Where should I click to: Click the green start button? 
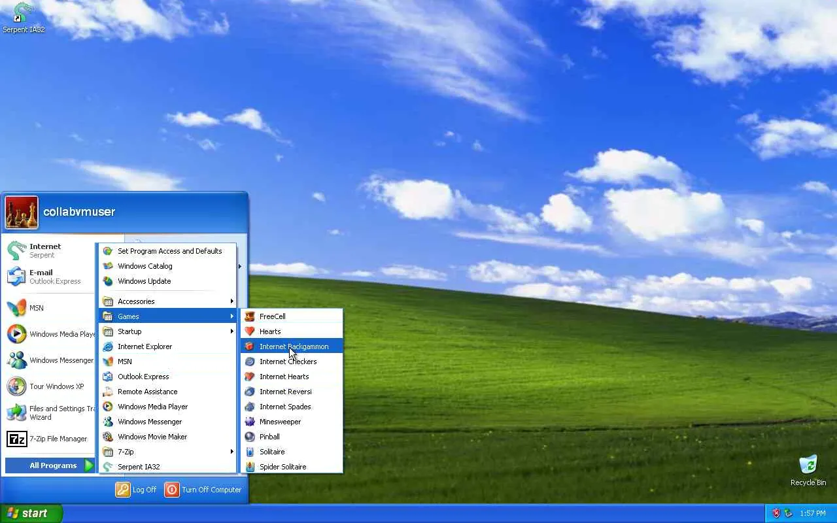pyautogui.click(x=31, y=513)
